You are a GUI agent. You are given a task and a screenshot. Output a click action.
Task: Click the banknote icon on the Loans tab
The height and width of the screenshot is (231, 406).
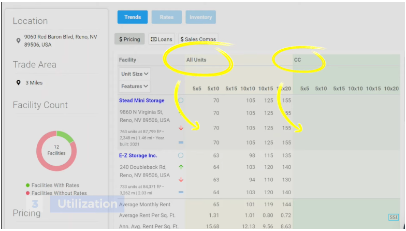click(153, 39)
